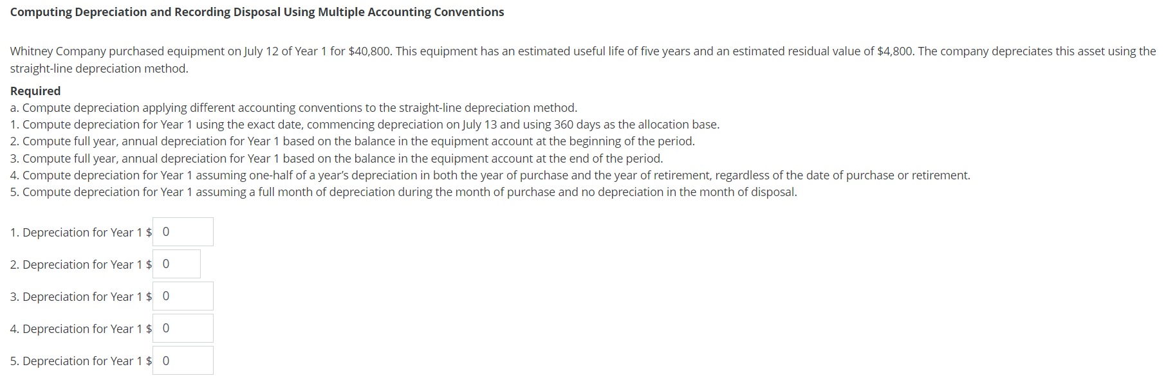Image resolution: width=1166 pixels, height=387 pixels.
Task: Click the 0 placeholder in field 3
Action: coord(166,296)
